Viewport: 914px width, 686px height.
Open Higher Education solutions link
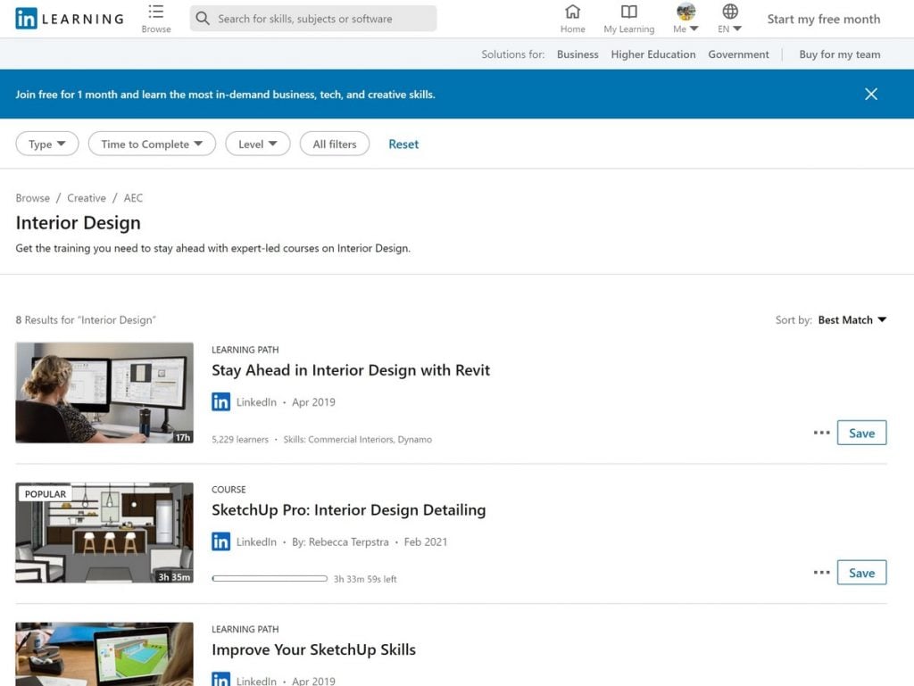pyautogui.click(x=652, y=54)
